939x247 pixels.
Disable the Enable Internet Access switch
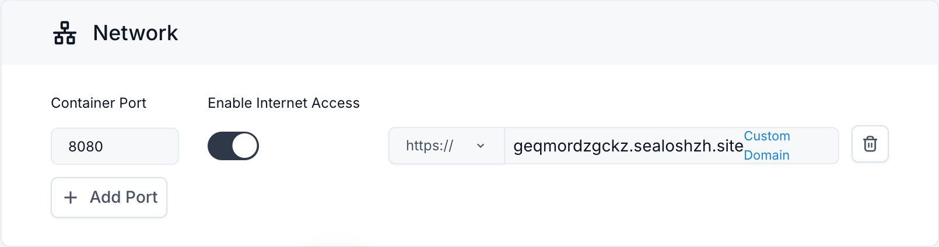pyautogui.click(x=233, y=146)
